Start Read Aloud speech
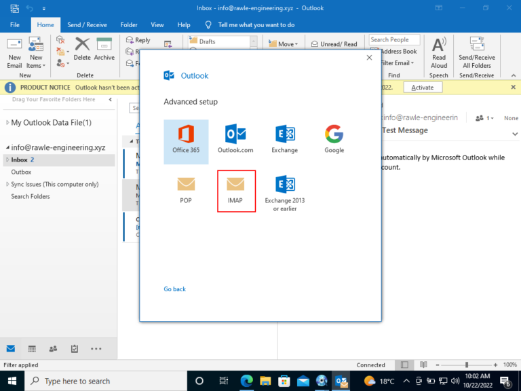This screenshot has width=521, height=391. (x=439, y=53)
